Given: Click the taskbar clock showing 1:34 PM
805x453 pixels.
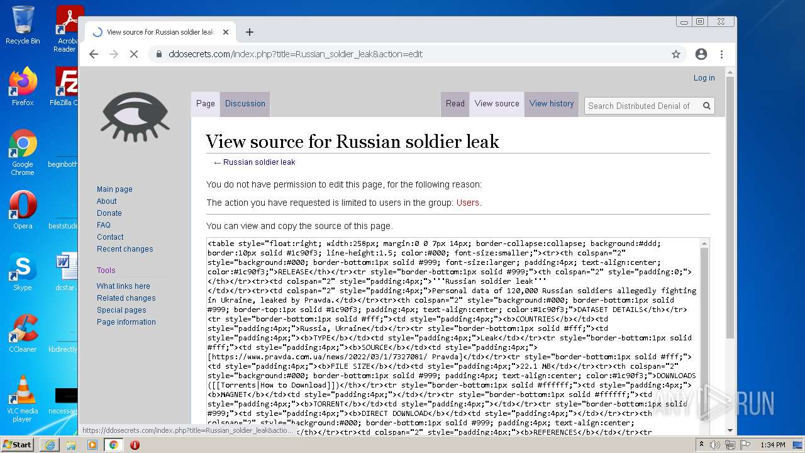Looking at the screenshot, I should (772, 445).
